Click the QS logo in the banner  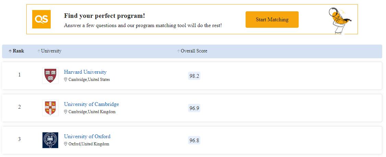(x=41, y=19)
